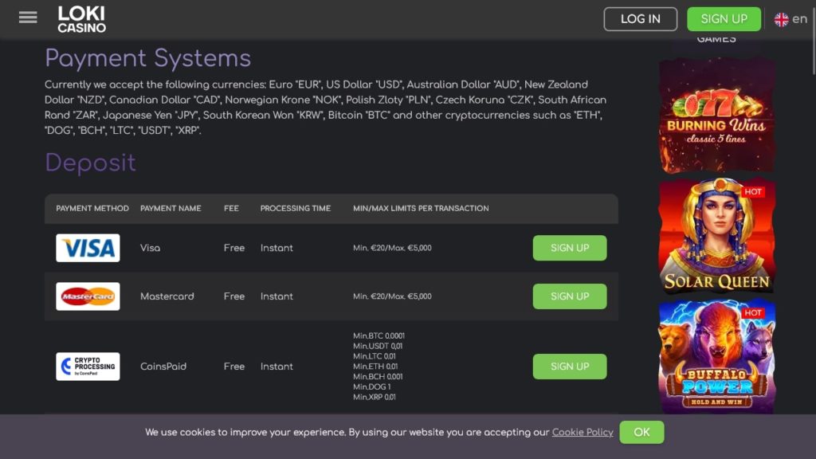Click the 'en' language code label

799,19
